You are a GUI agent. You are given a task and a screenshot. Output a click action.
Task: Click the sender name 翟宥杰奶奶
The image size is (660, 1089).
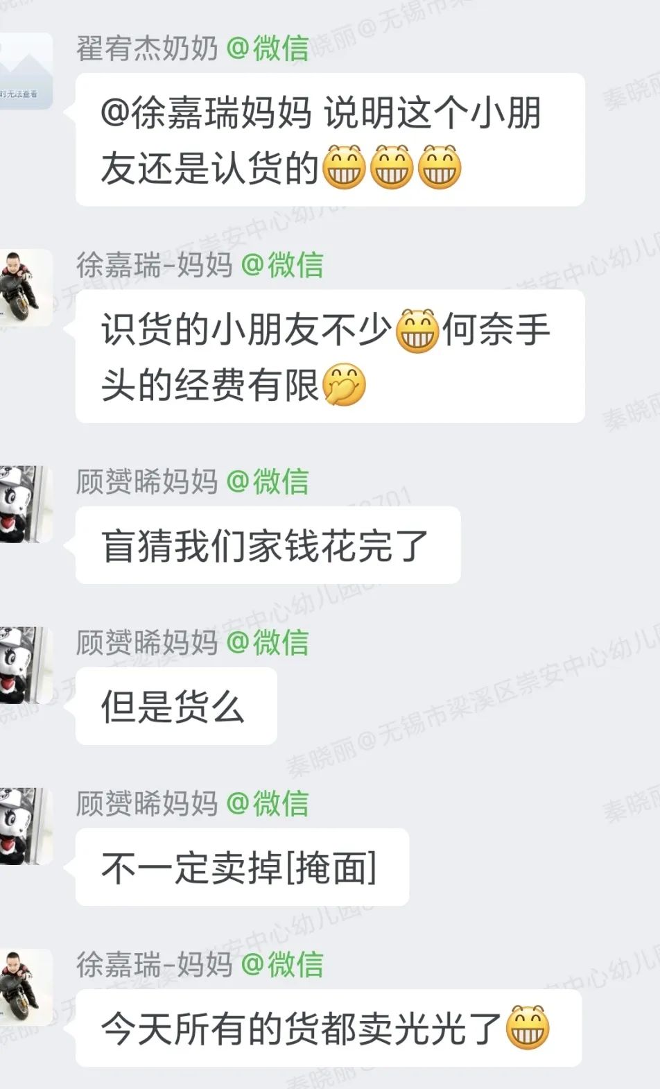147,49
